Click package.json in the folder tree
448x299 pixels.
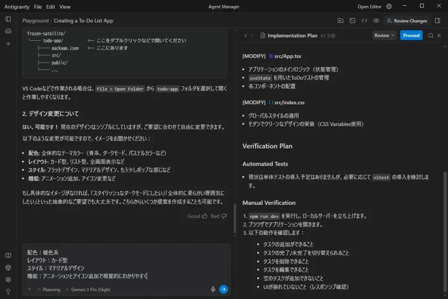[x=65, y=48]
